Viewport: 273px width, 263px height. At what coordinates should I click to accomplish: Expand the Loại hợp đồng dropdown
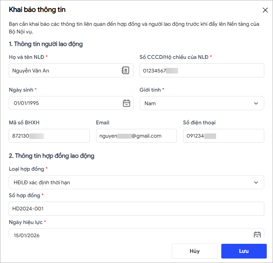click(x=256, y=182)
